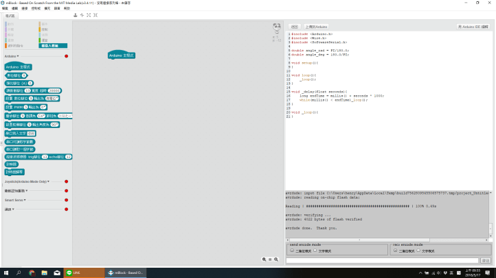Click the red status dot beside Arduino
496x278 pixels.
point(66,56)
